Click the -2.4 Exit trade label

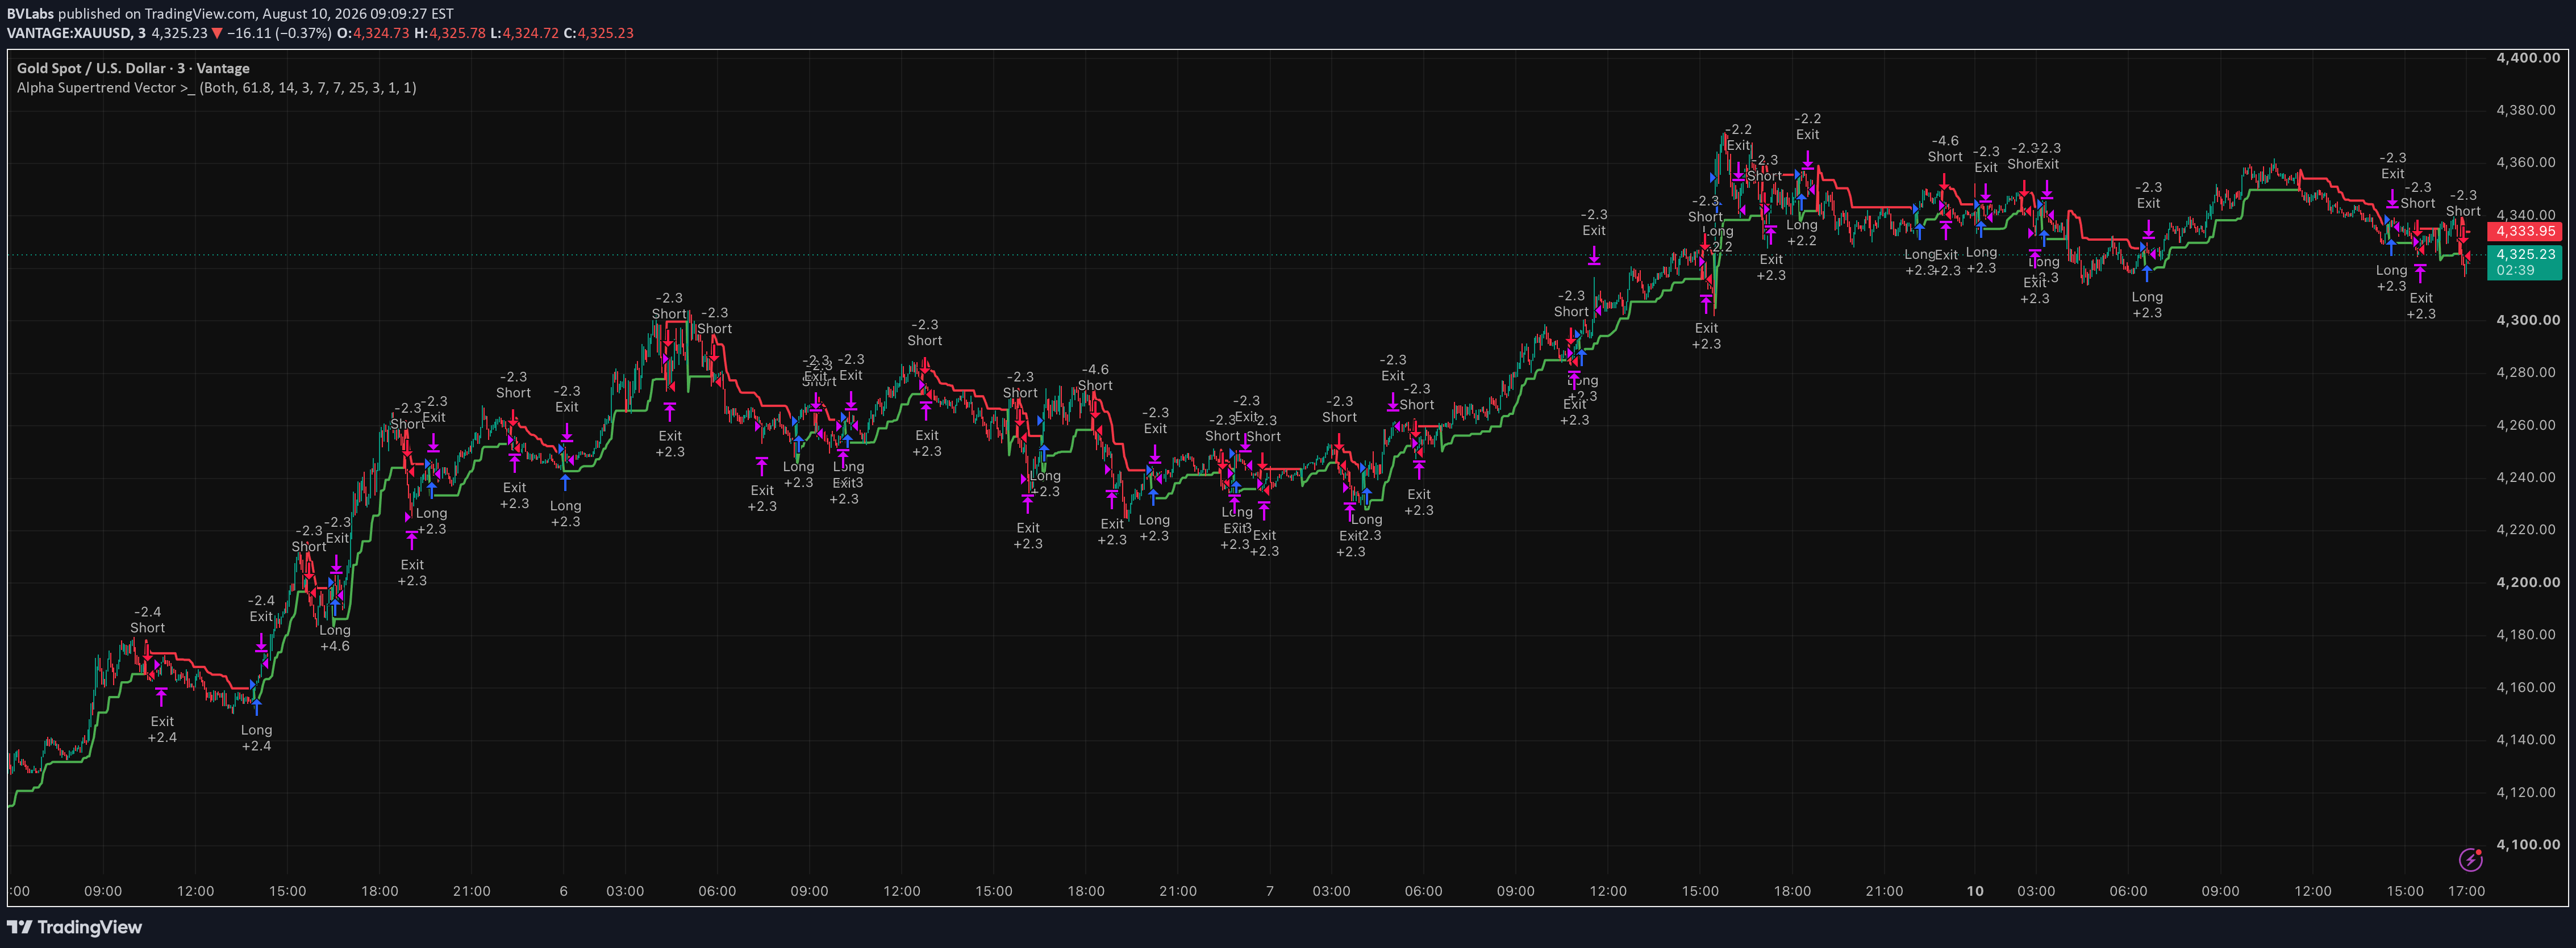coord(261,609)
